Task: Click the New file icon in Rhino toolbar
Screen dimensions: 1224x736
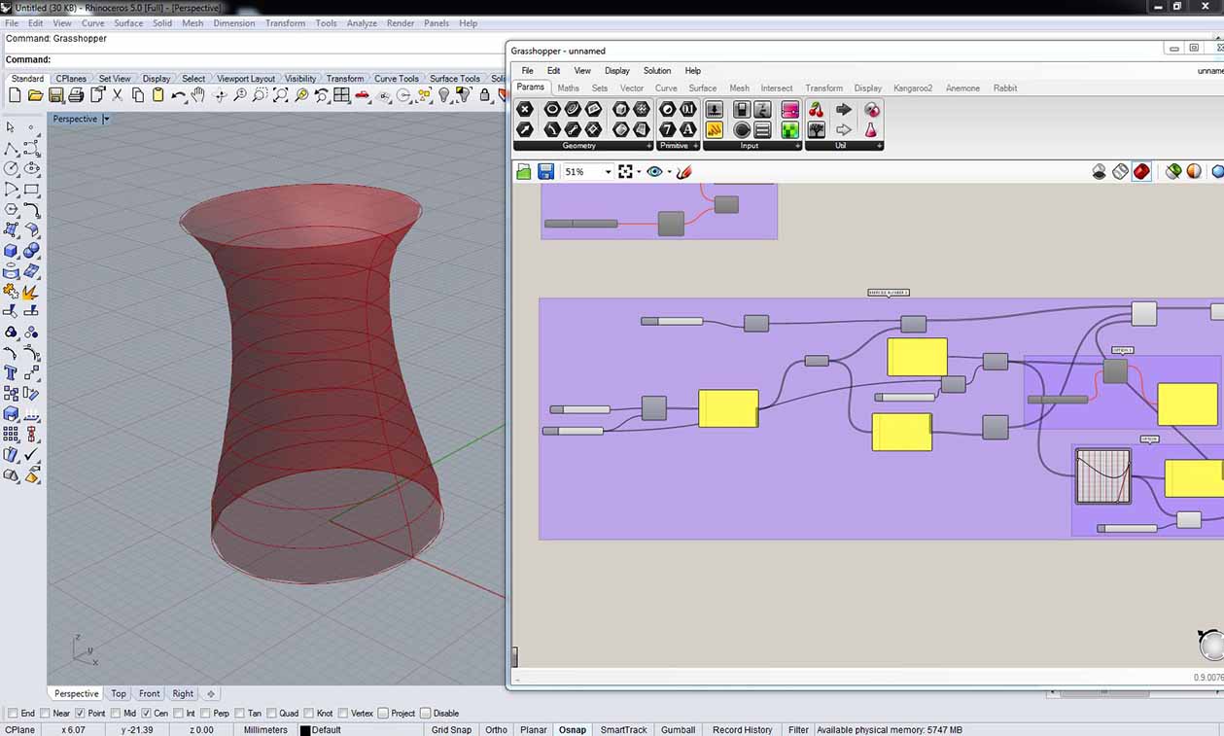Action: (15, 95)
